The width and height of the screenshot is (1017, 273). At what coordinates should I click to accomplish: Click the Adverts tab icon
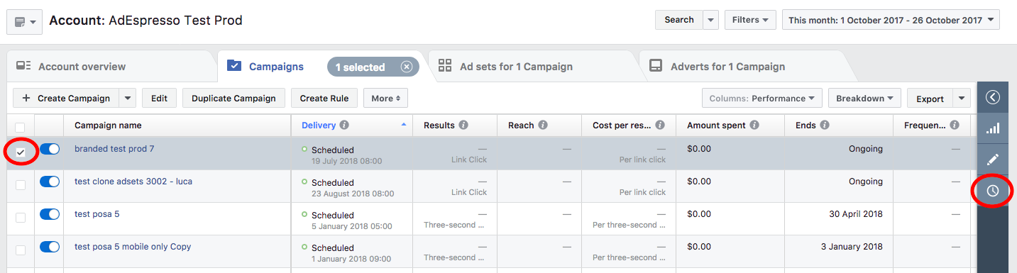[x=656, y=66]
